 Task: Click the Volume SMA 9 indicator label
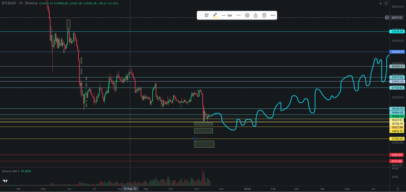[x=10, y=172]
